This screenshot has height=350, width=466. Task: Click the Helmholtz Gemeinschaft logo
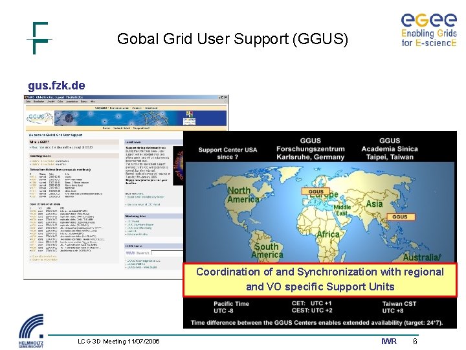(31, 331)
